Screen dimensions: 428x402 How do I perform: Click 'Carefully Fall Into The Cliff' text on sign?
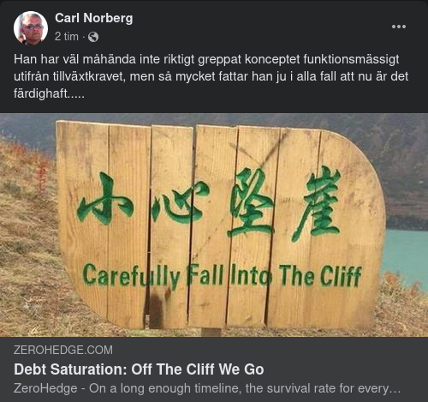pos(222,276)
